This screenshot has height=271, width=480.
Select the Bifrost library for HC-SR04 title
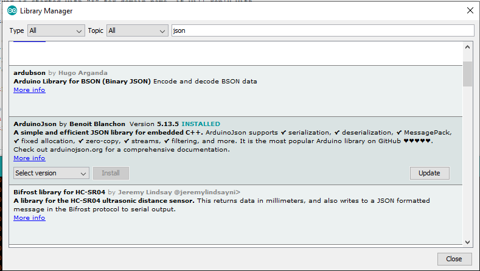tap(60, 192)
